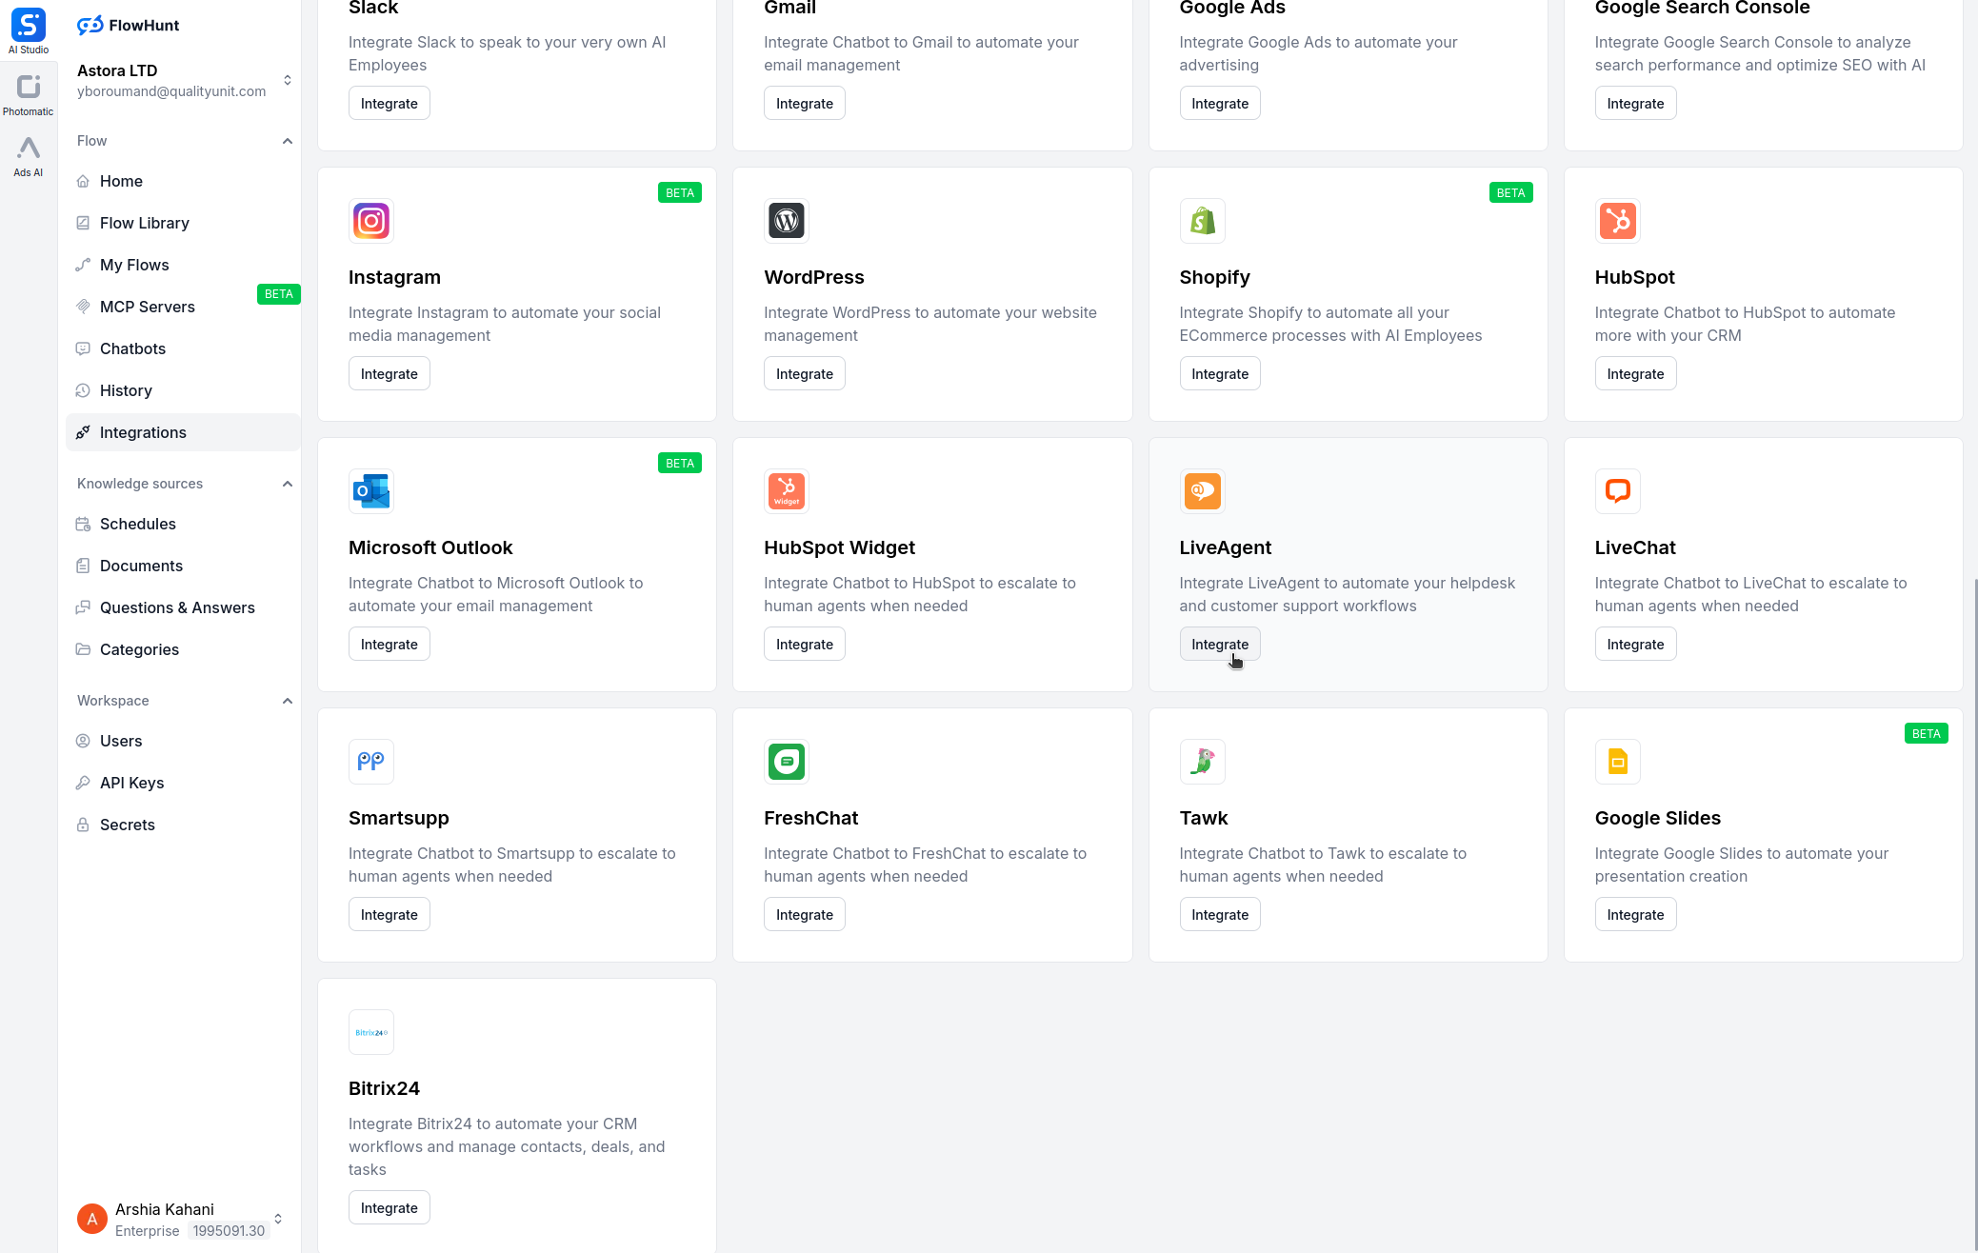Expand the Arshia Kahani user menu
This screenshot has height=1253, width=1978.
[277, 1219]
